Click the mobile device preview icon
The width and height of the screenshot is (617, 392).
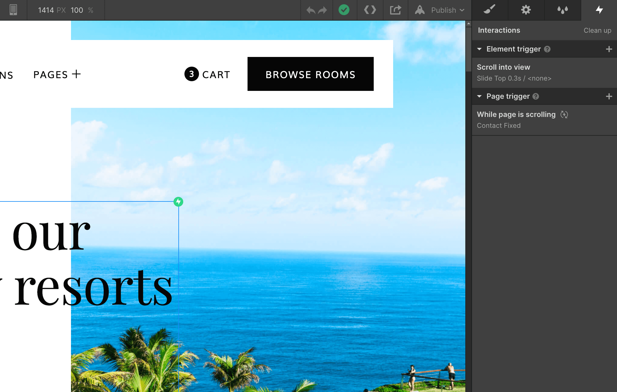pyautogui.click(x=13, y=10)
